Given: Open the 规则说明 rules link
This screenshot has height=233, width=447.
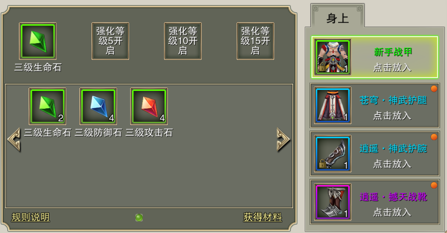Looking at the screenshot, I should (x=30, y=218).
